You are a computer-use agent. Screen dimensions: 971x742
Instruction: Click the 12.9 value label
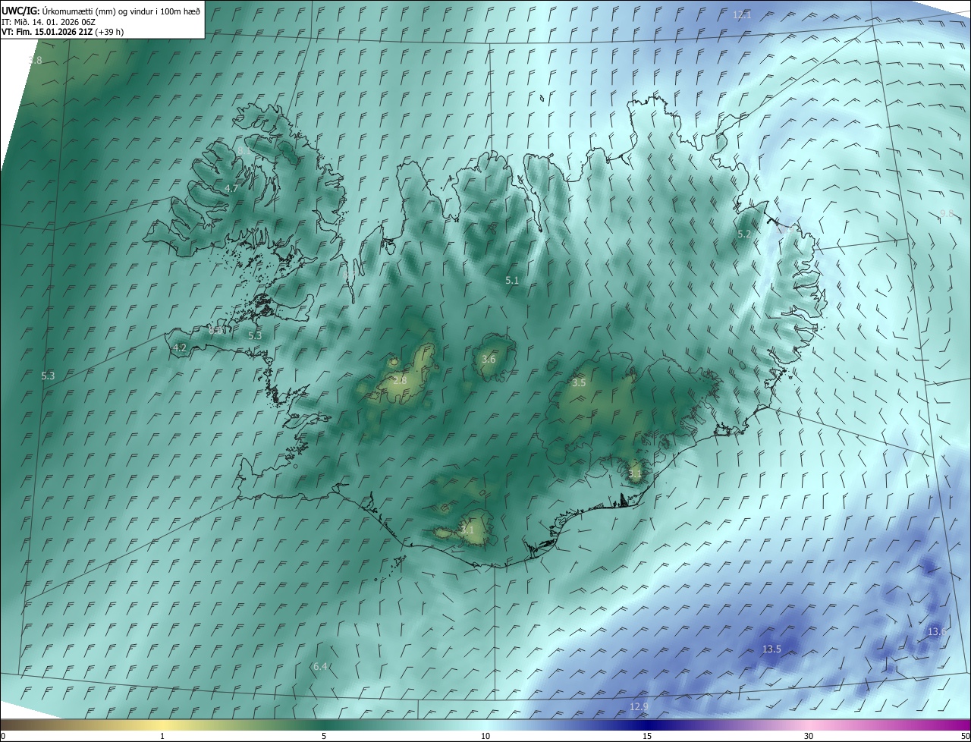coord(639,706)
